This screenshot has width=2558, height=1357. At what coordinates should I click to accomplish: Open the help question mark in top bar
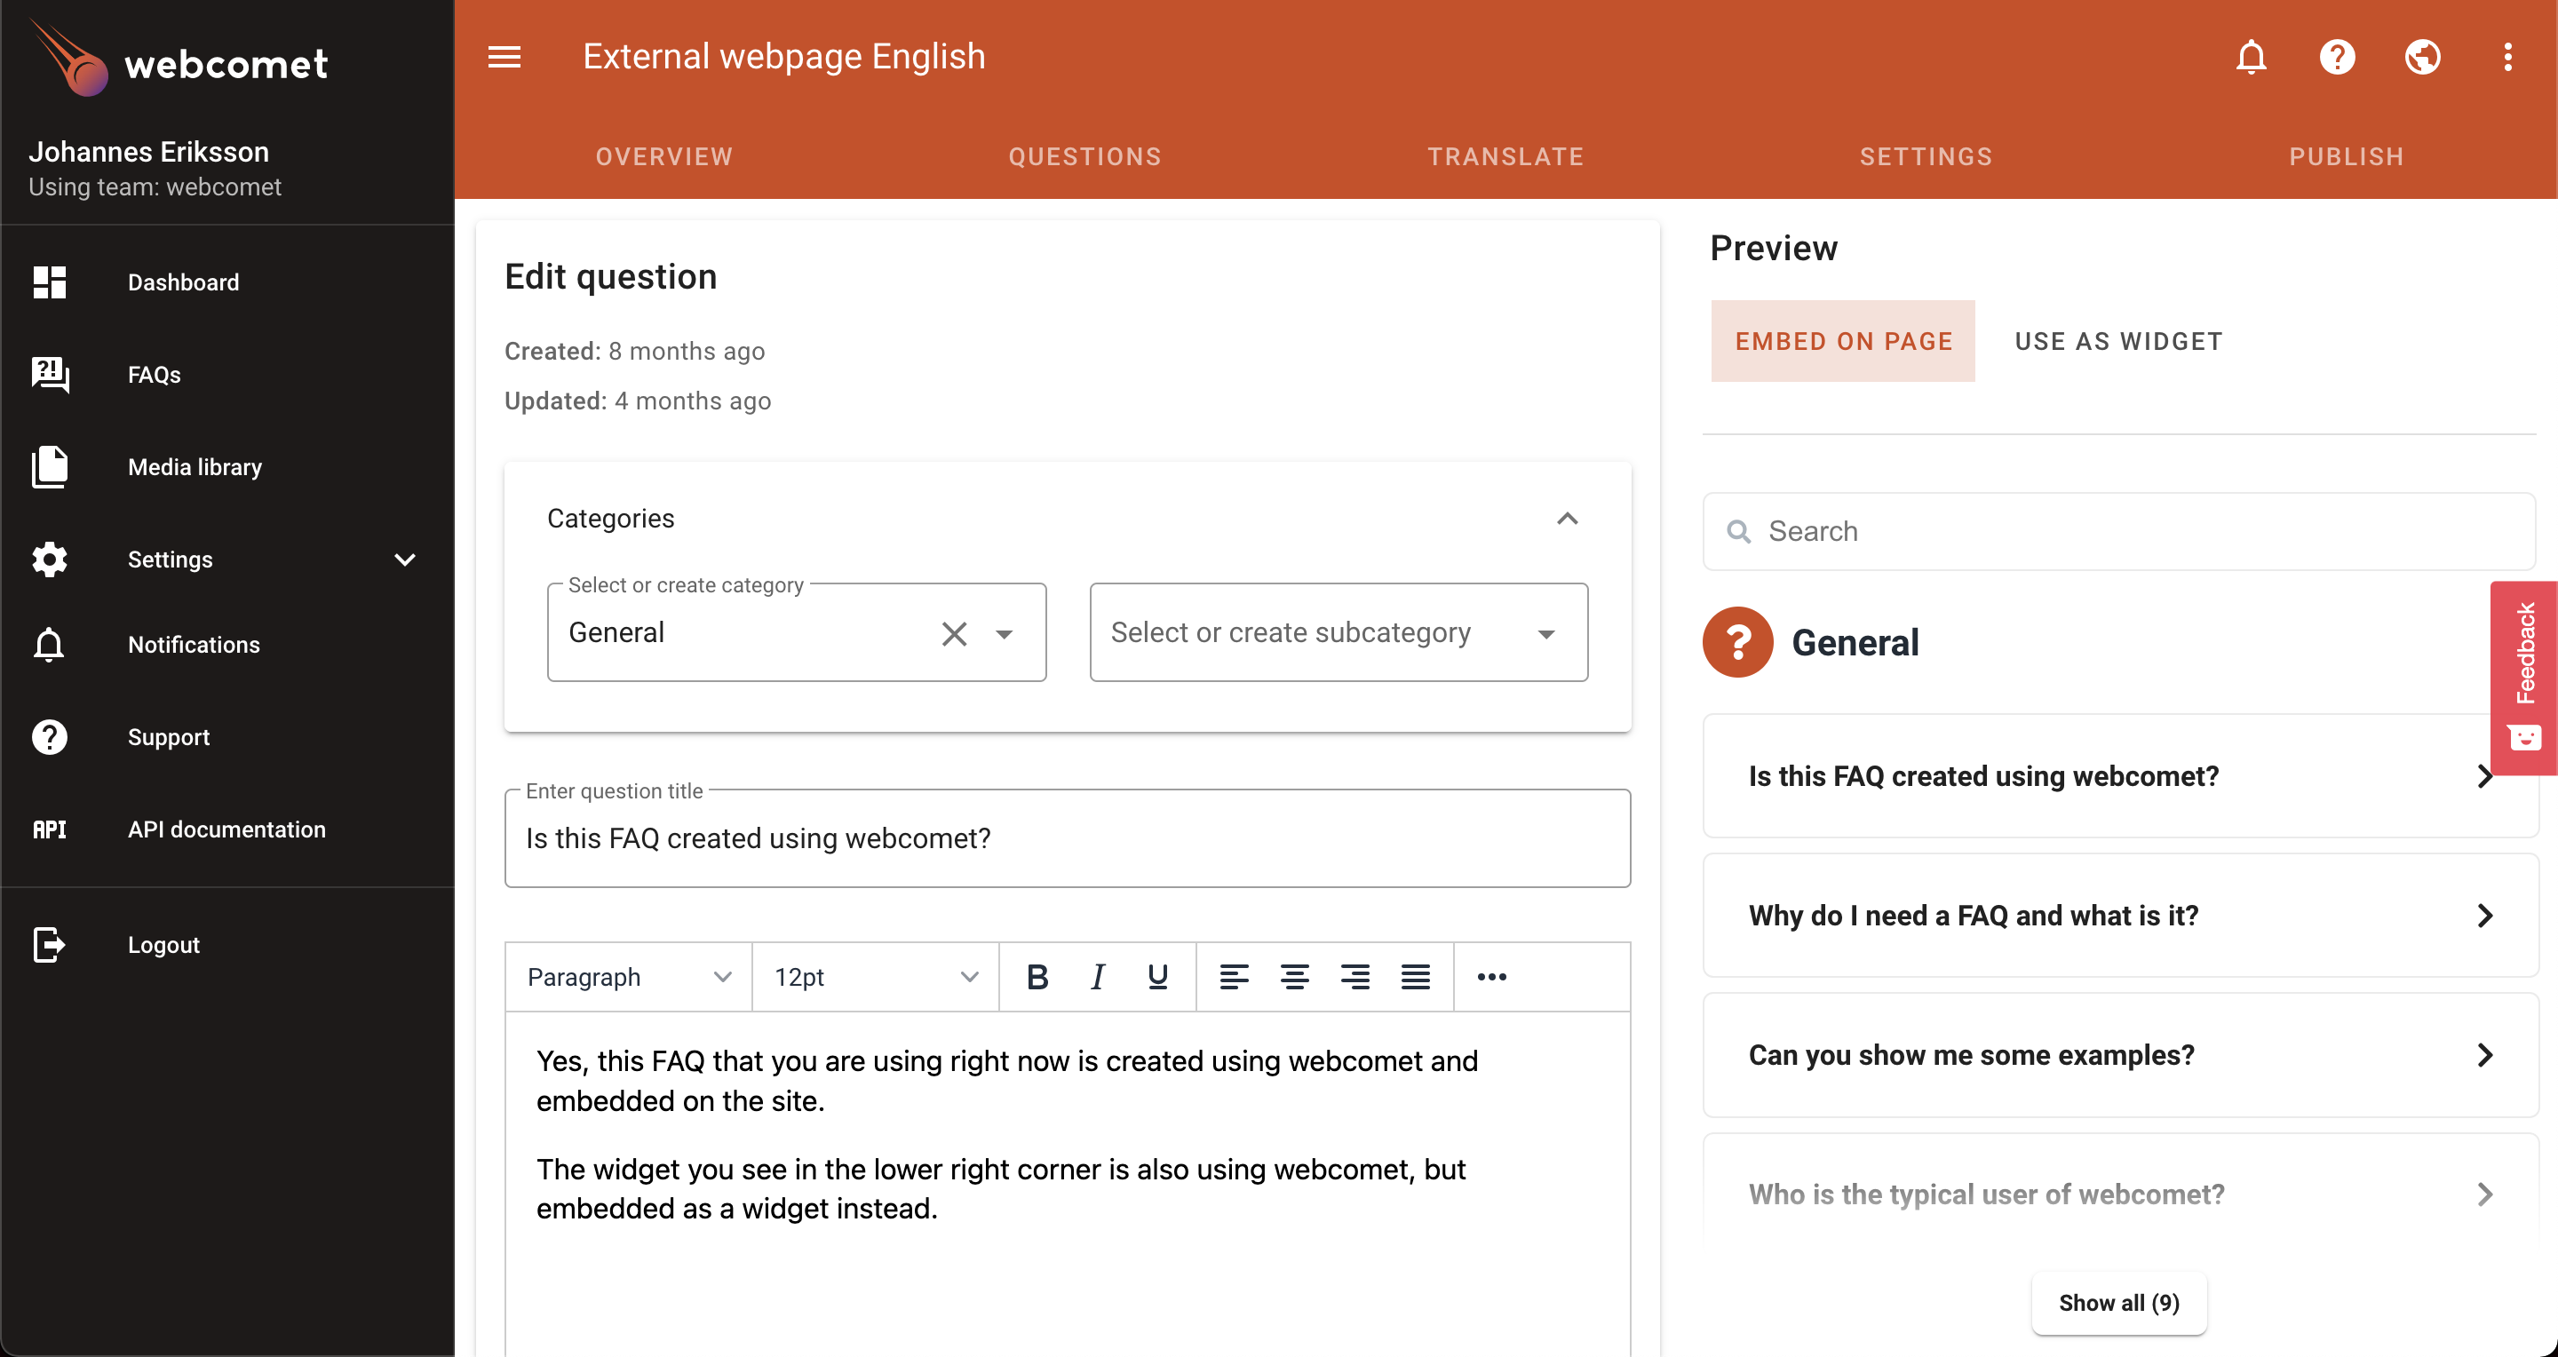pyautogui.click(x=2337, y=57)
